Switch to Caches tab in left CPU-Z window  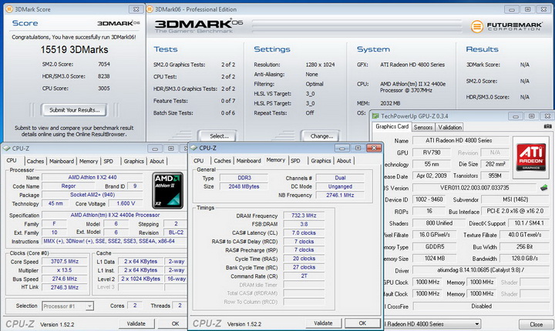[x=35, y=161]
